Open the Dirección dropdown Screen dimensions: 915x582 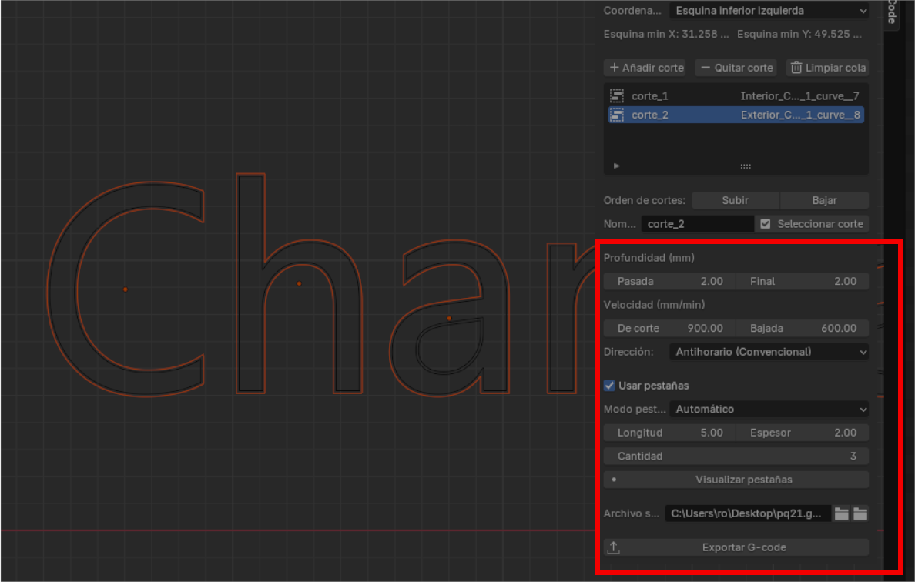[x=769, y=352]
